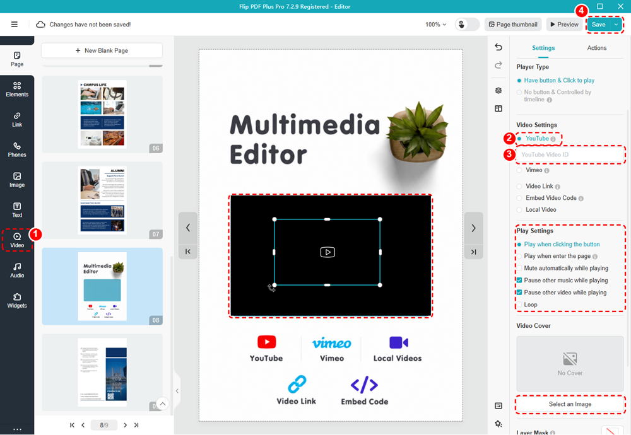Click the info icon next to Vimeo option
Screen dimensions: 631x435
(546, 171)
